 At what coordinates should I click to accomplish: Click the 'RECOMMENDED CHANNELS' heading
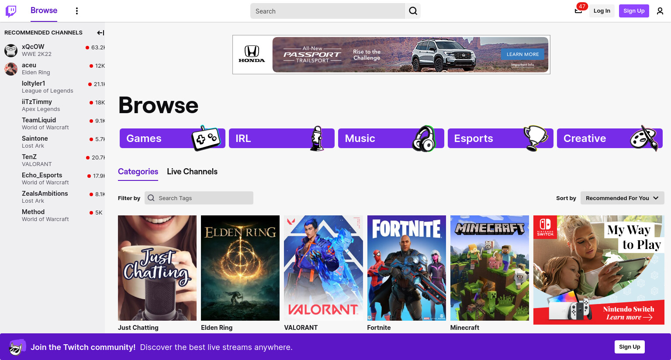coord(43,33)
